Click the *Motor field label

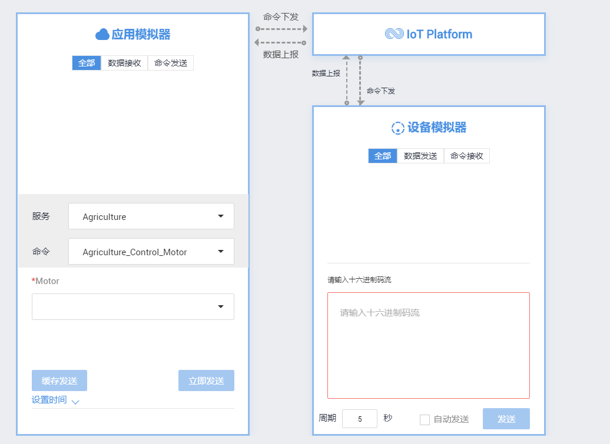click(45, 281)
